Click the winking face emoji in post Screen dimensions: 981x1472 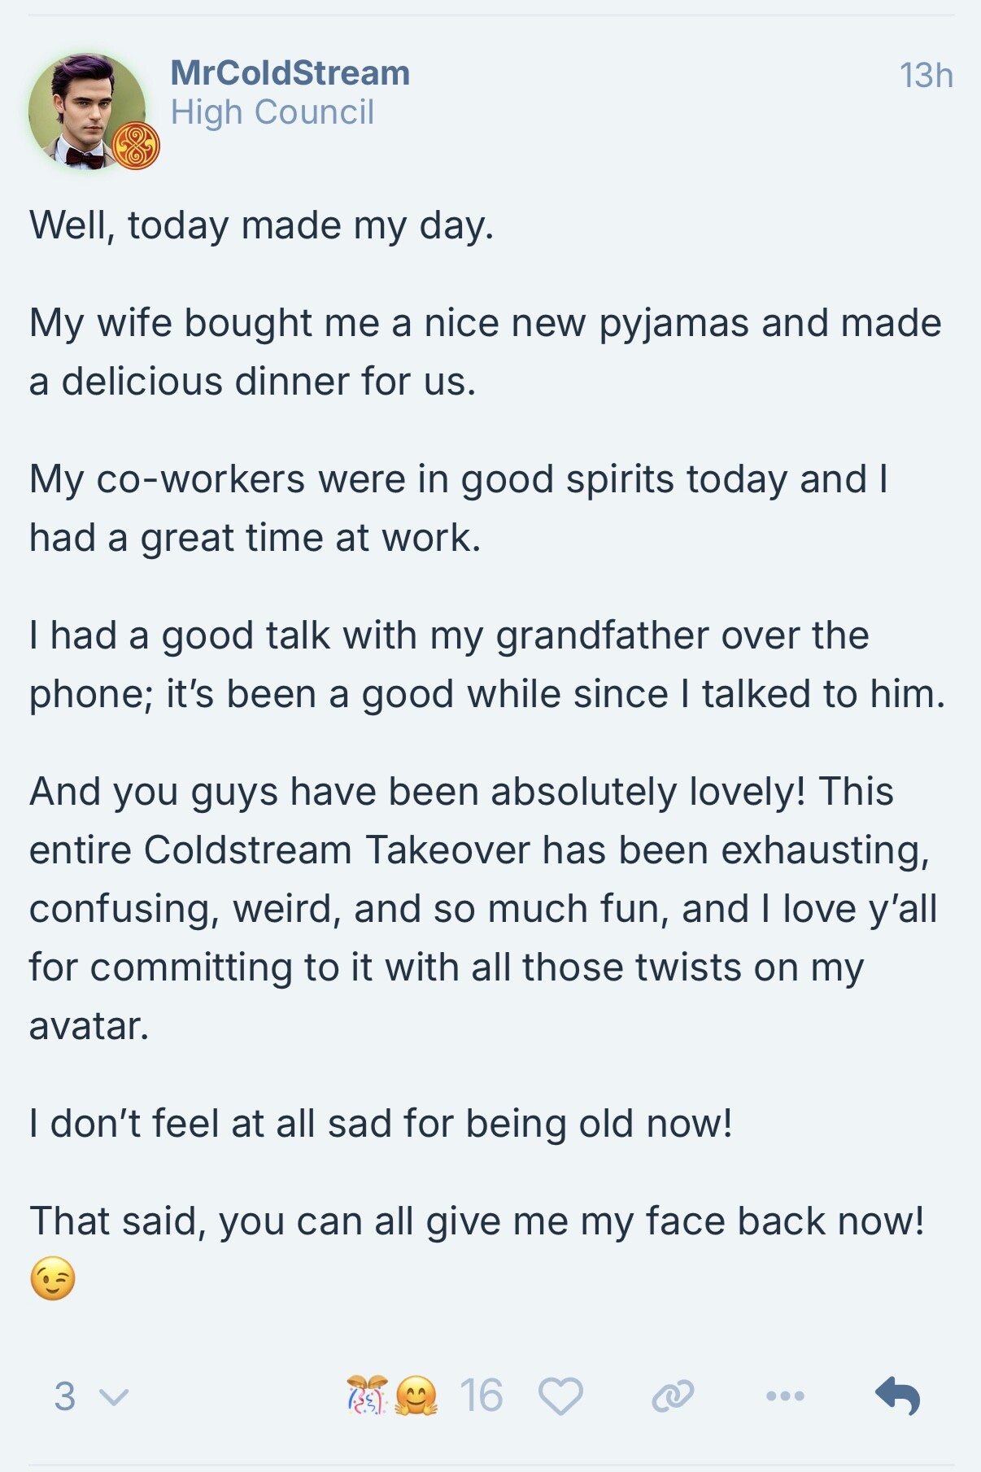53,1278
